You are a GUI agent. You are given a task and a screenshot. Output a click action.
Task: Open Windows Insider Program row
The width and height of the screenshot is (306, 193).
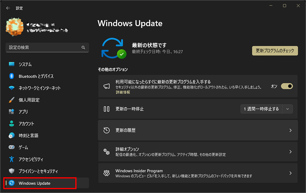198,173
